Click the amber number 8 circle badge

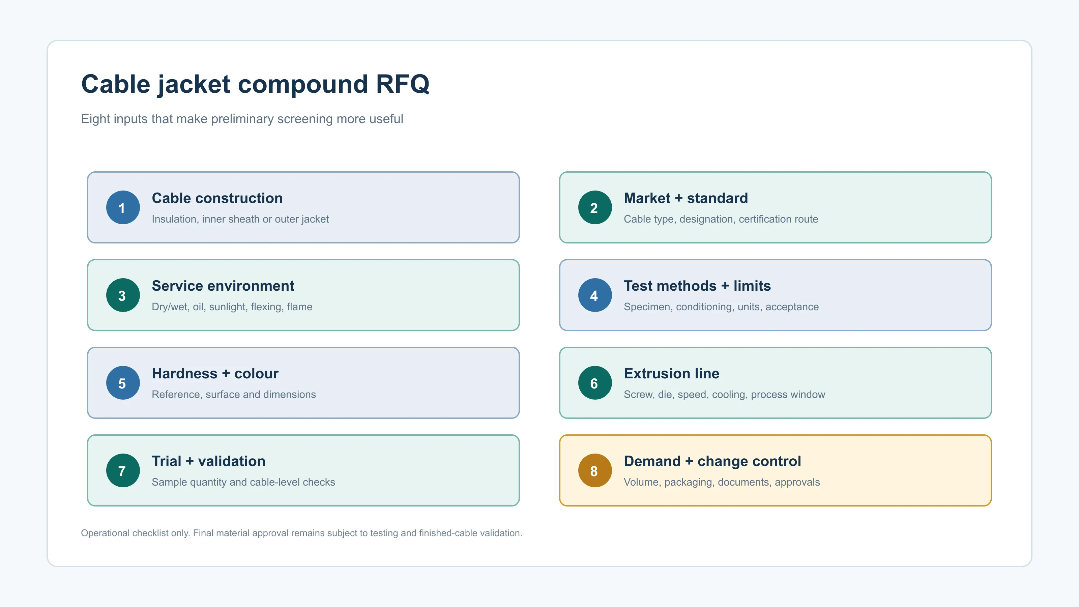click(595, 470)
